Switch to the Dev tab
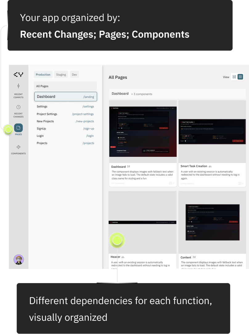Screen dimensions: 249x334 pos(74,74)
